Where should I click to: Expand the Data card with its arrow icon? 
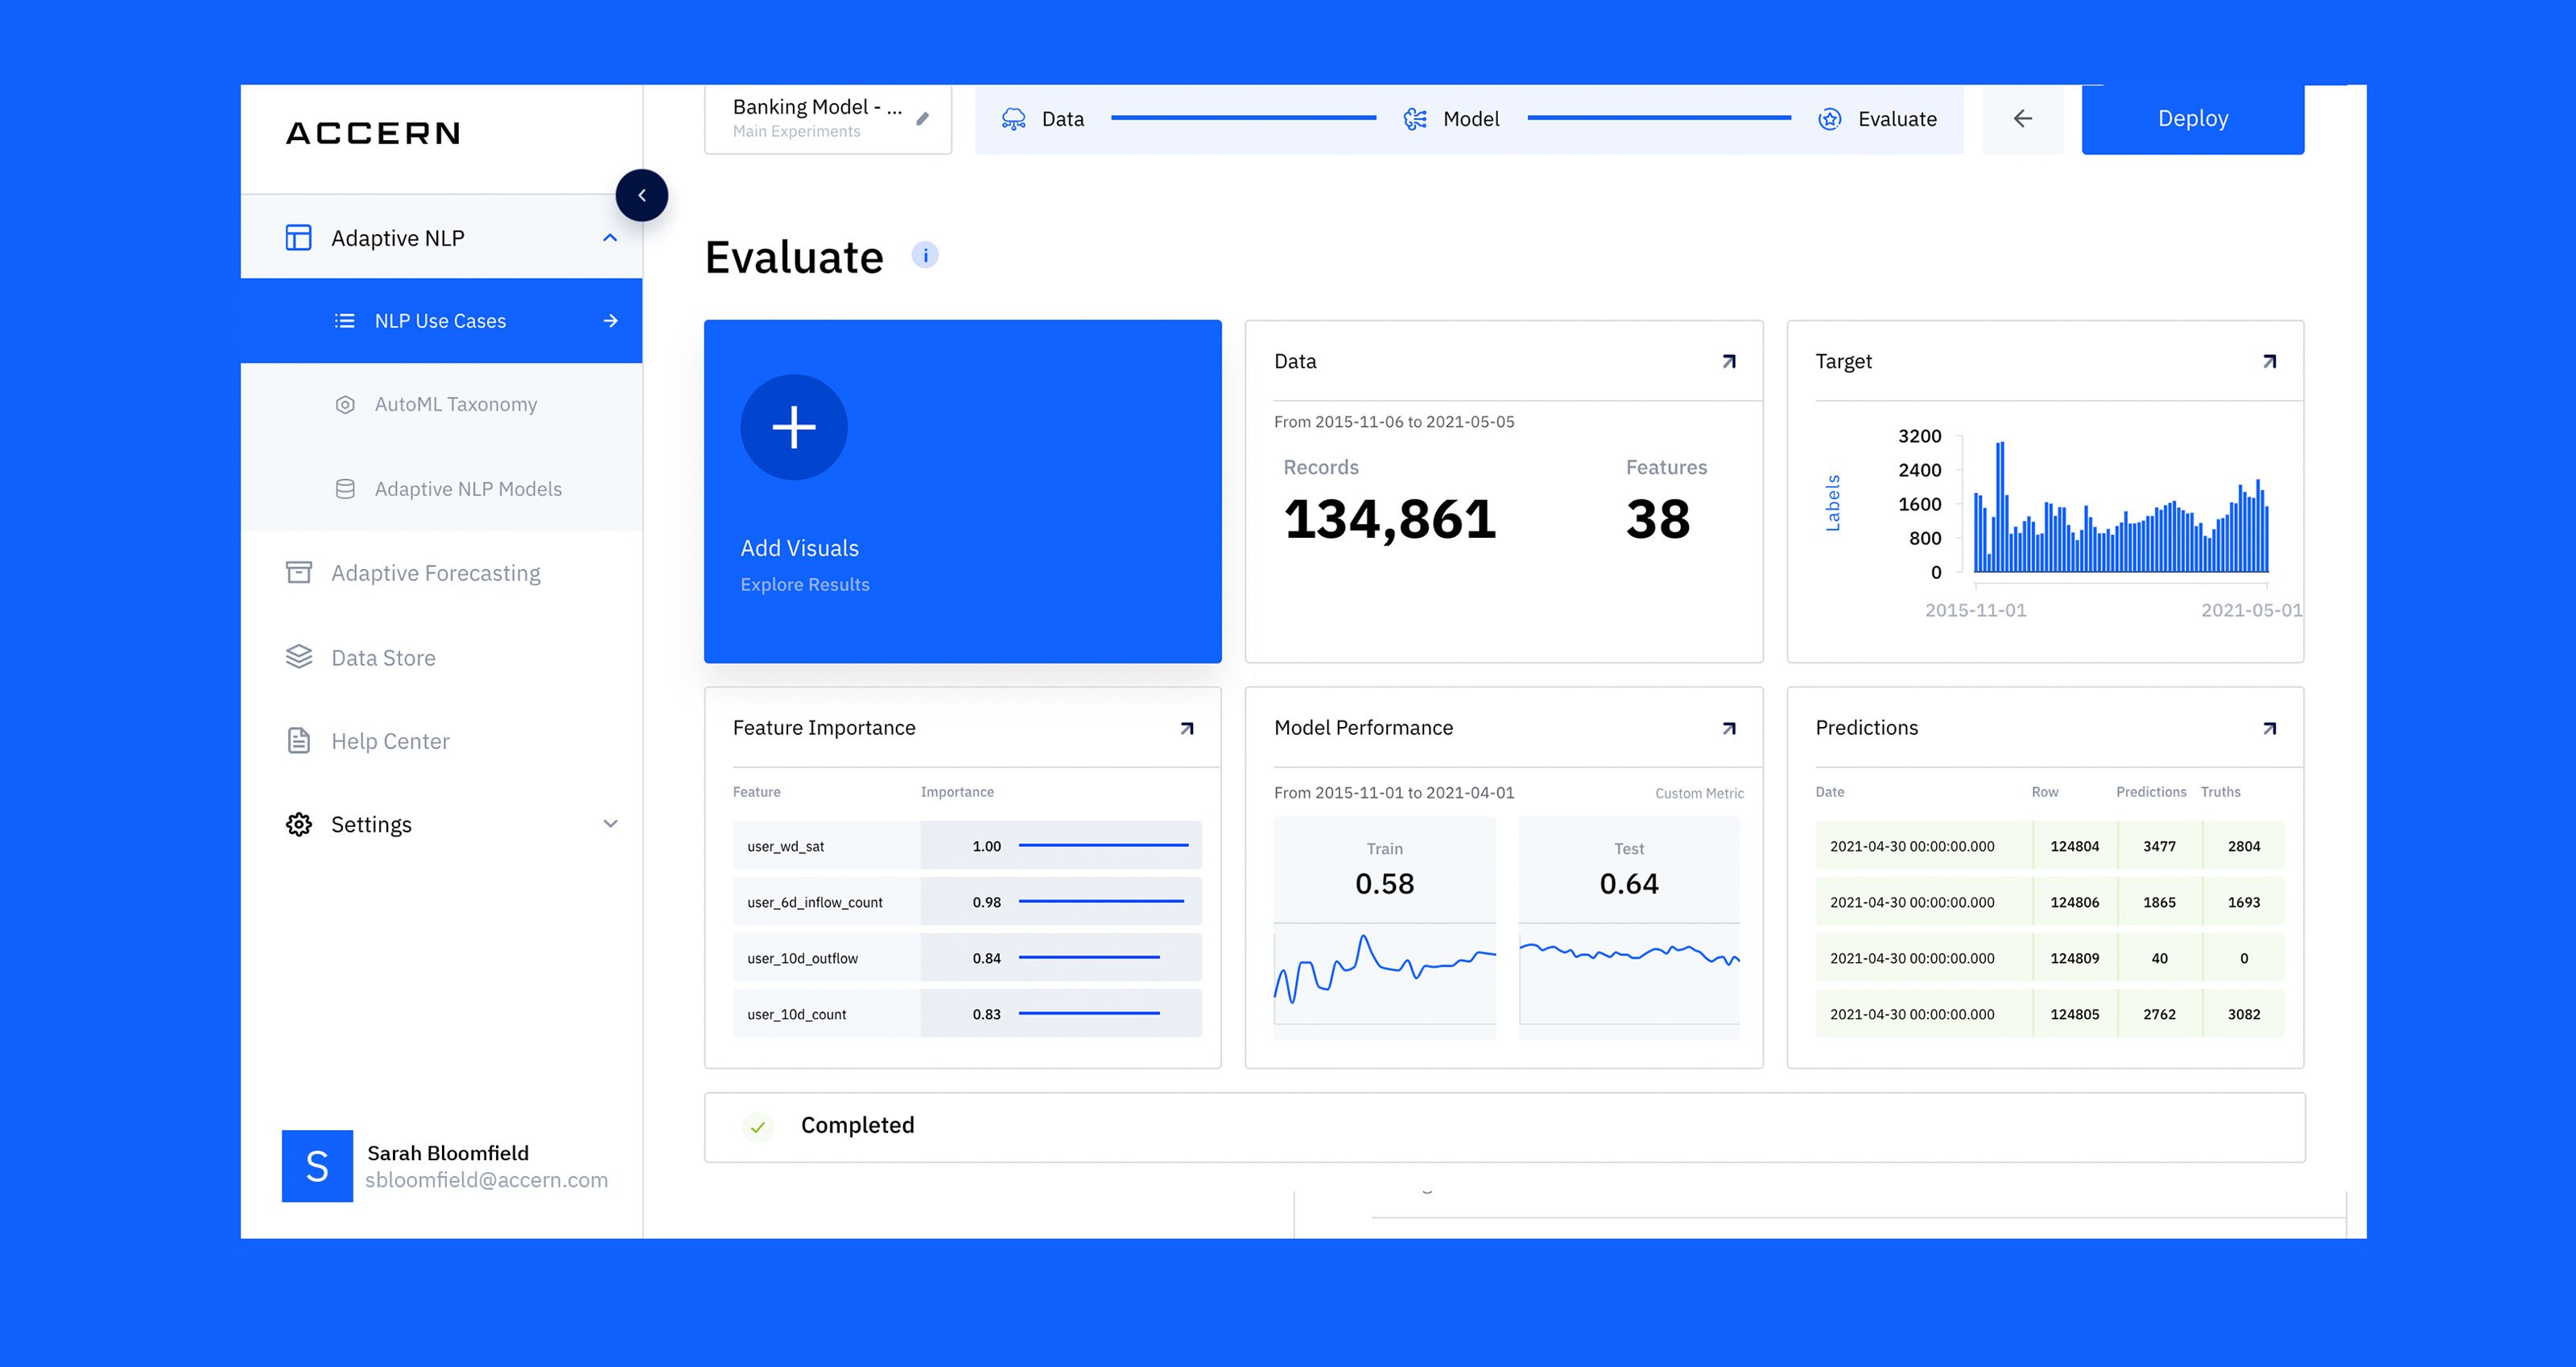coord(1729,362)
